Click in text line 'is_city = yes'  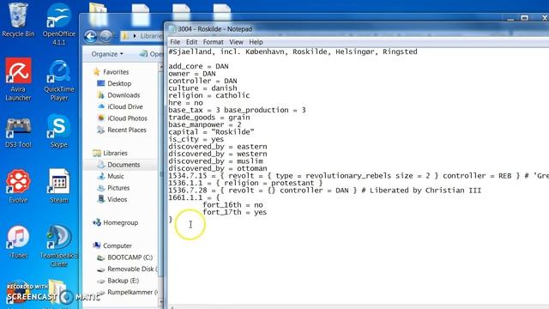(x=196, y=139)
